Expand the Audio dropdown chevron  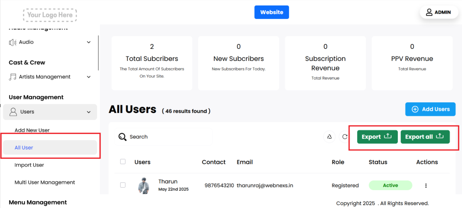click(x=89, y=42)
